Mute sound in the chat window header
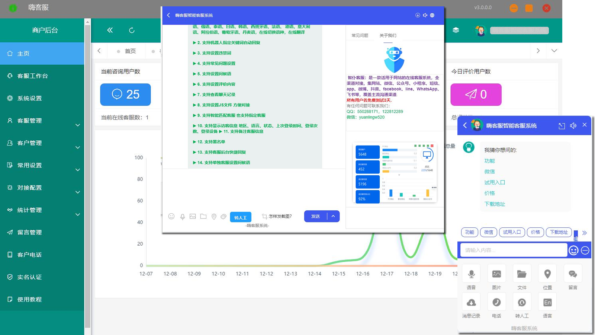 tap(425, 15)
